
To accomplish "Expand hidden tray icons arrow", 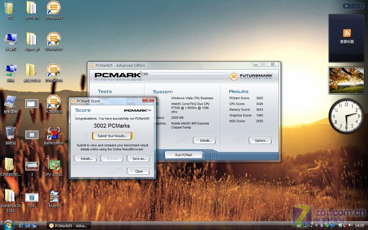I will [x=316, y=225].
